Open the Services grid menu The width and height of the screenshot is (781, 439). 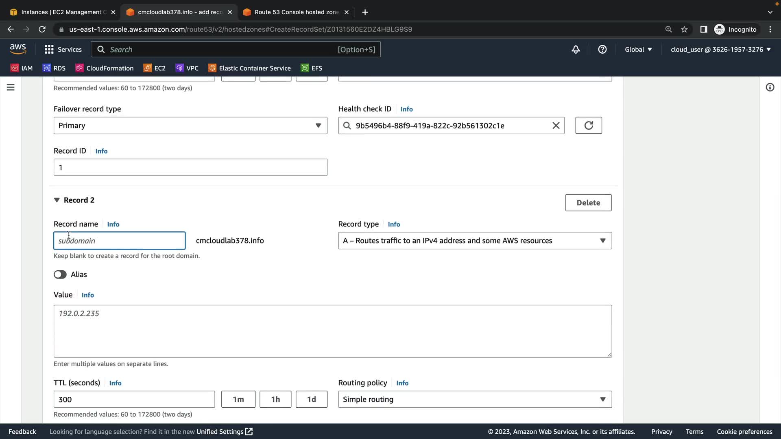click(x=63, y=49)
